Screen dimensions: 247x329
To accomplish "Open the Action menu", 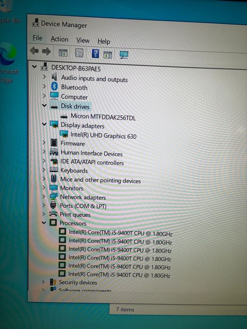I will point(59,39).
